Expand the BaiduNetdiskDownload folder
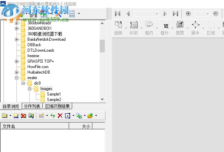The image size is (224, 152). [16, 39]
